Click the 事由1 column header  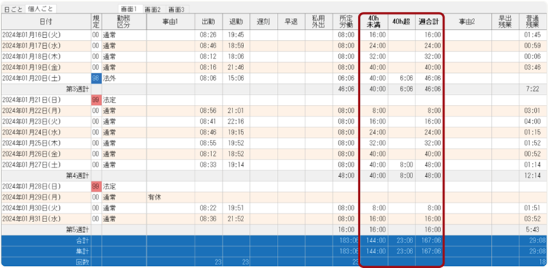171,22
